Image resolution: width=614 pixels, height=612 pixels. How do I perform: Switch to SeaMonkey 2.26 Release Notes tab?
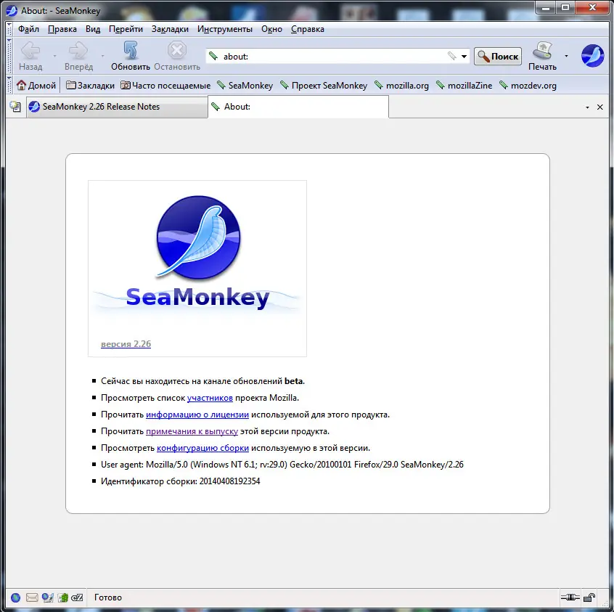(x=117, y=107)
